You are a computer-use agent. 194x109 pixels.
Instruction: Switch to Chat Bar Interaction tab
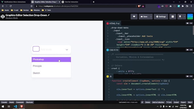pyautogui.click(x=71, y=2)
